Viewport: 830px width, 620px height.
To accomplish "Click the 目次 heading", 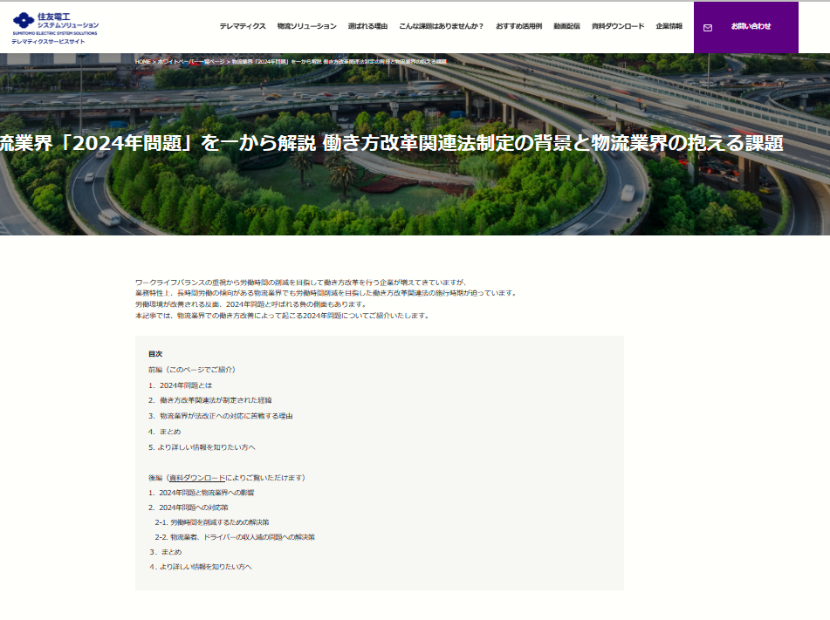I will (x=155, y=354).
